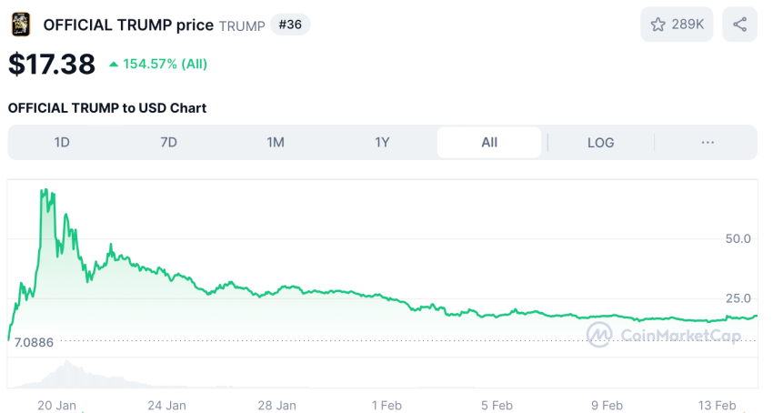Switch chart range to 1M
Viewport: 773px width, 413px height.
276,143
